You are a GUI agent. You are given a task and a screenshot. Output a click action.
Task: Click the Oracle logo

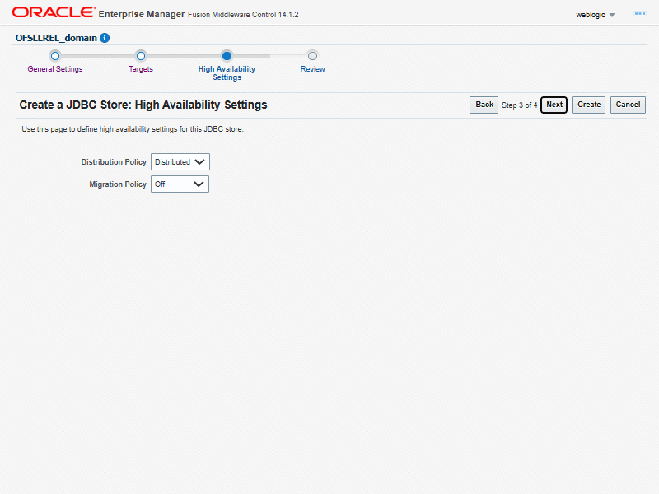[x=54, y=12]
